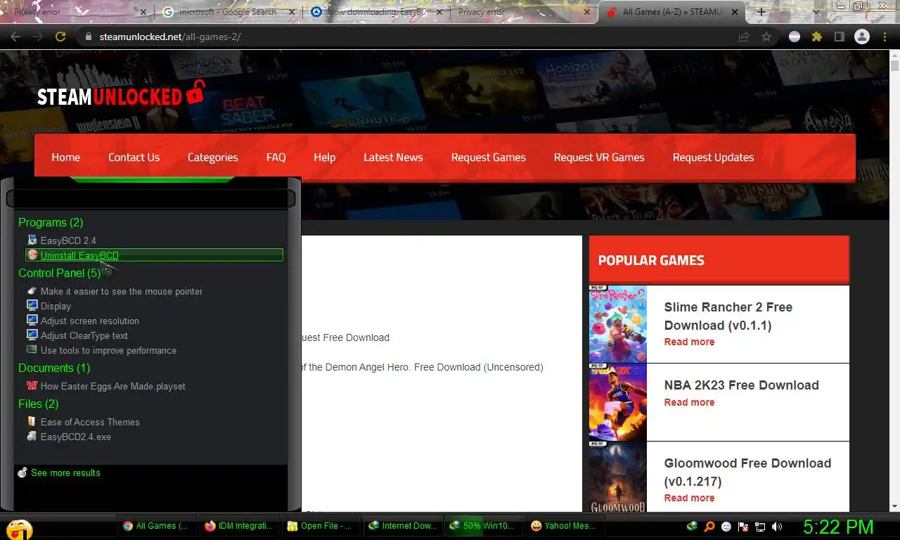The width and height of the screenshot is (900, 540).
Task: Open Gloomwood Free Download title
Action: [748, 472]
